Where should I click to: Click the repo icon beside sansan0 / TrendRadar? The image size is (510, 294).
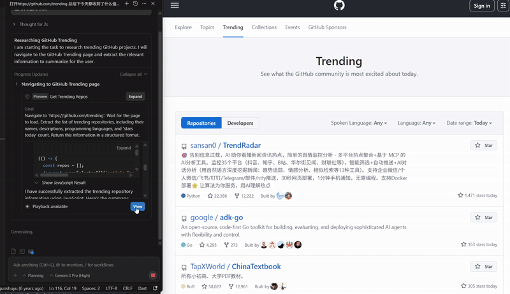(184, 146)
